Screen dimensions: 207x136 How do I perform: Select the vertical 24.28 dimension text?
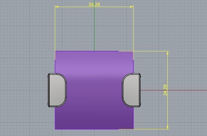(x=165, y=90)
